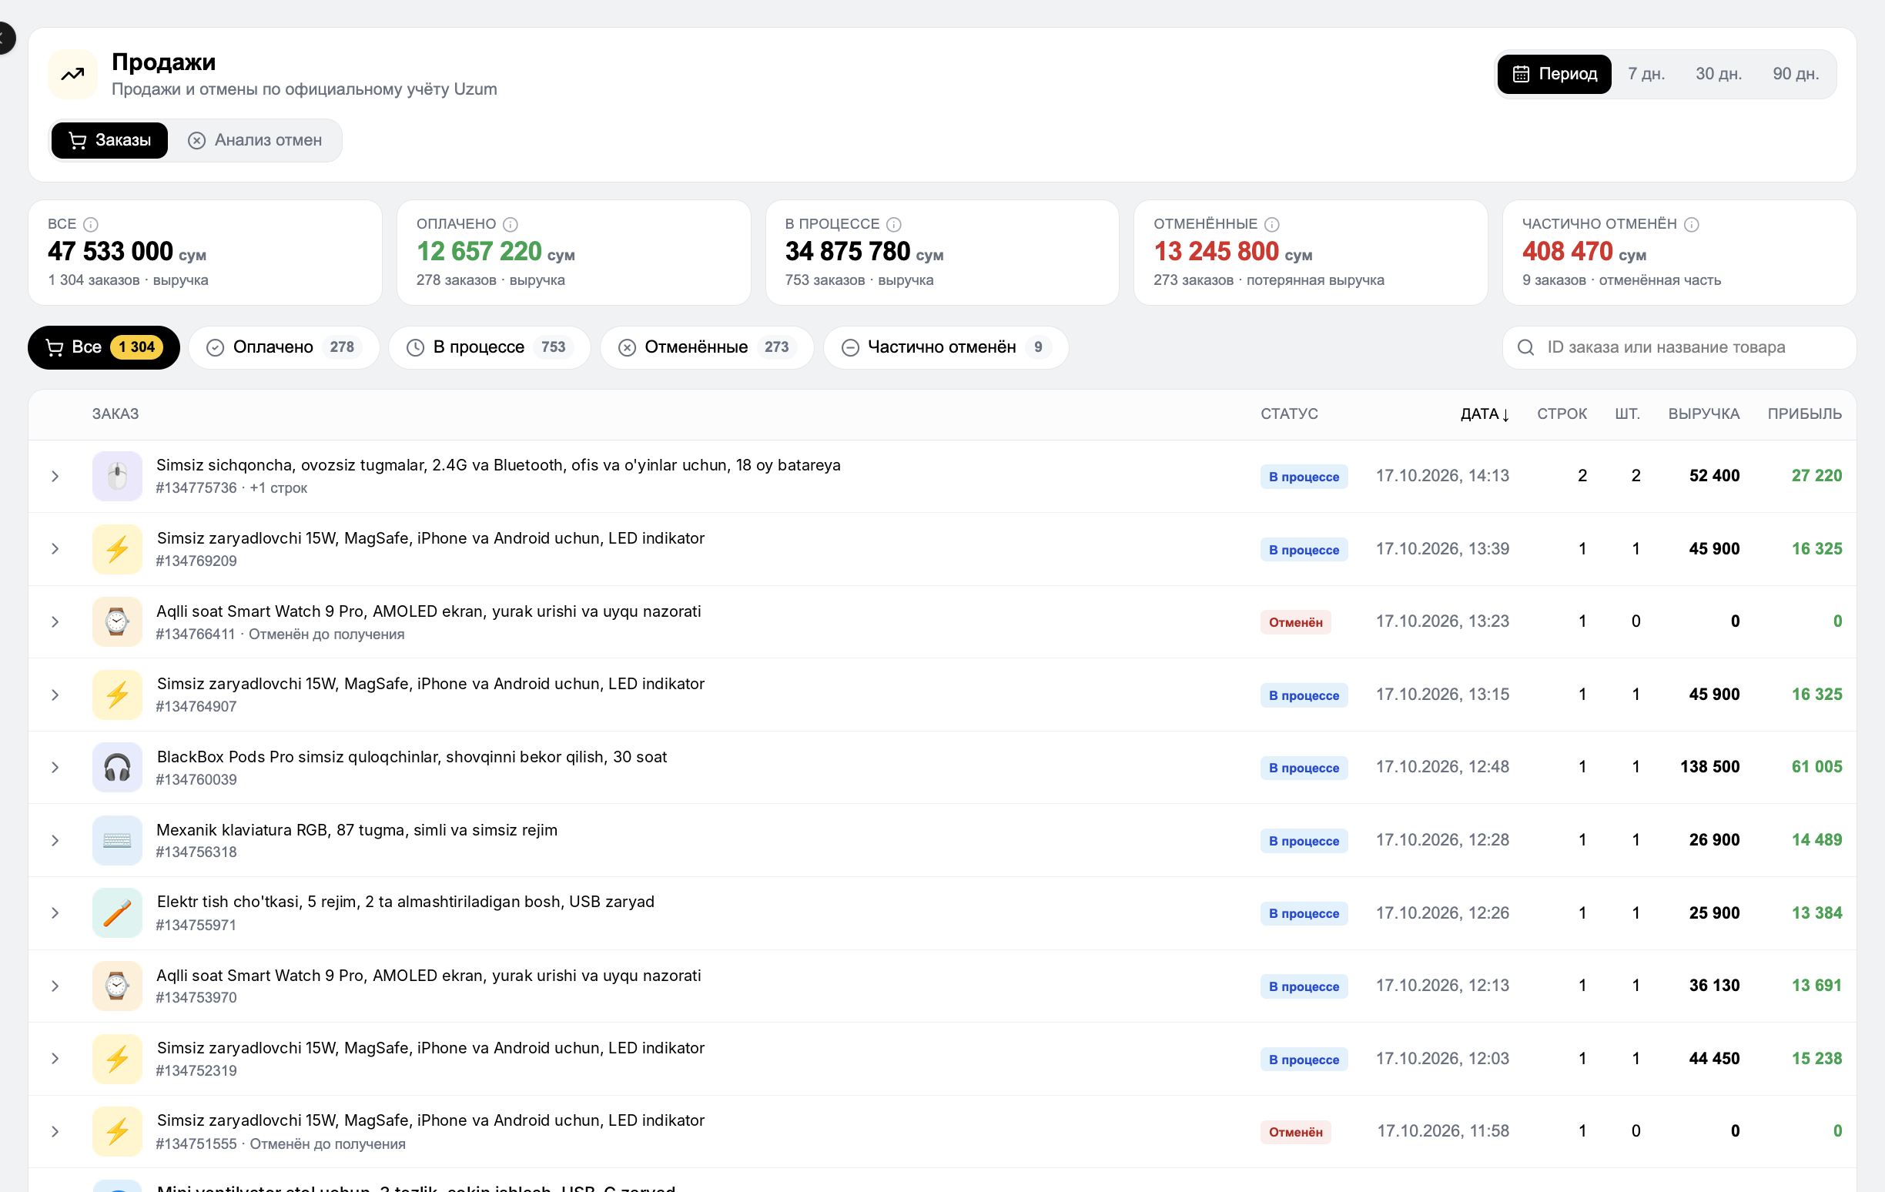This screenshot has width=1885, height=1192.
Task: Filter orders by В процессе
Action: (x=489, y=347)
